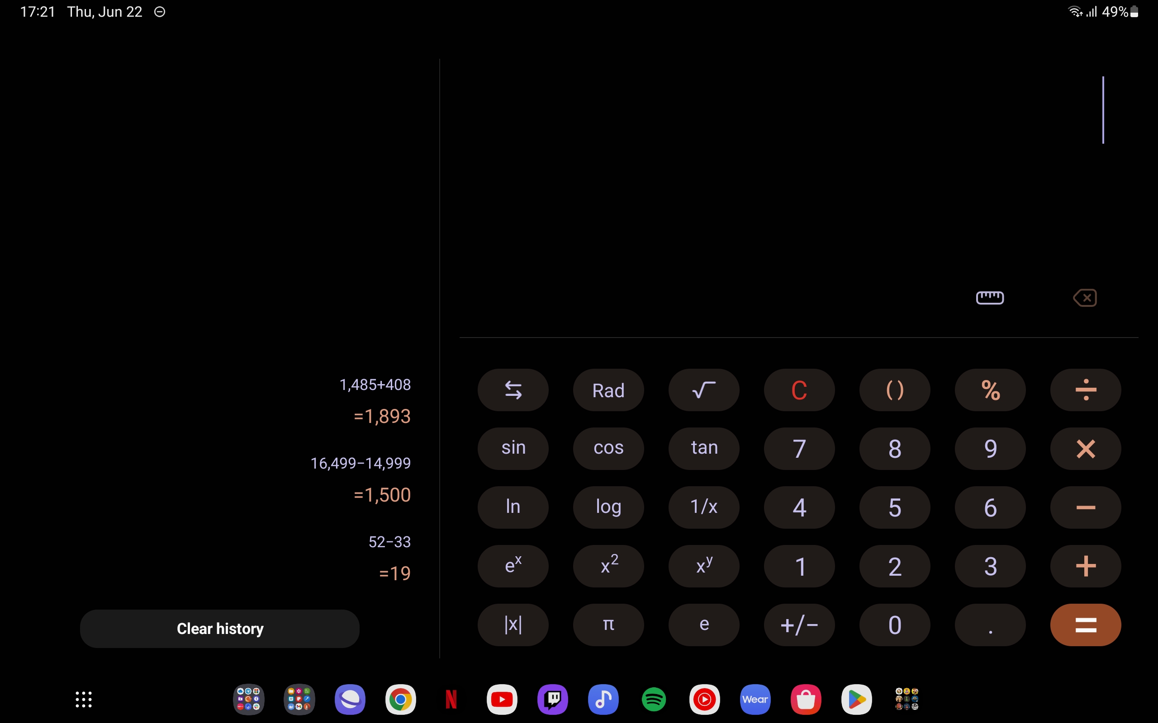The width and height of the screenshot is (1158, 723).
Task: Click the Clear history button
Action: coord(220,628)
